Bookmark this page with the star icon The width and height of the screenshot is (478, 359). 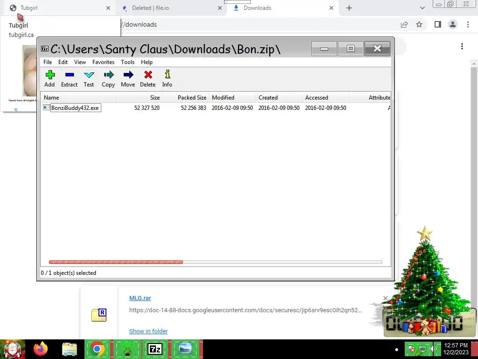pyautogui.click(x=419, y=24)
